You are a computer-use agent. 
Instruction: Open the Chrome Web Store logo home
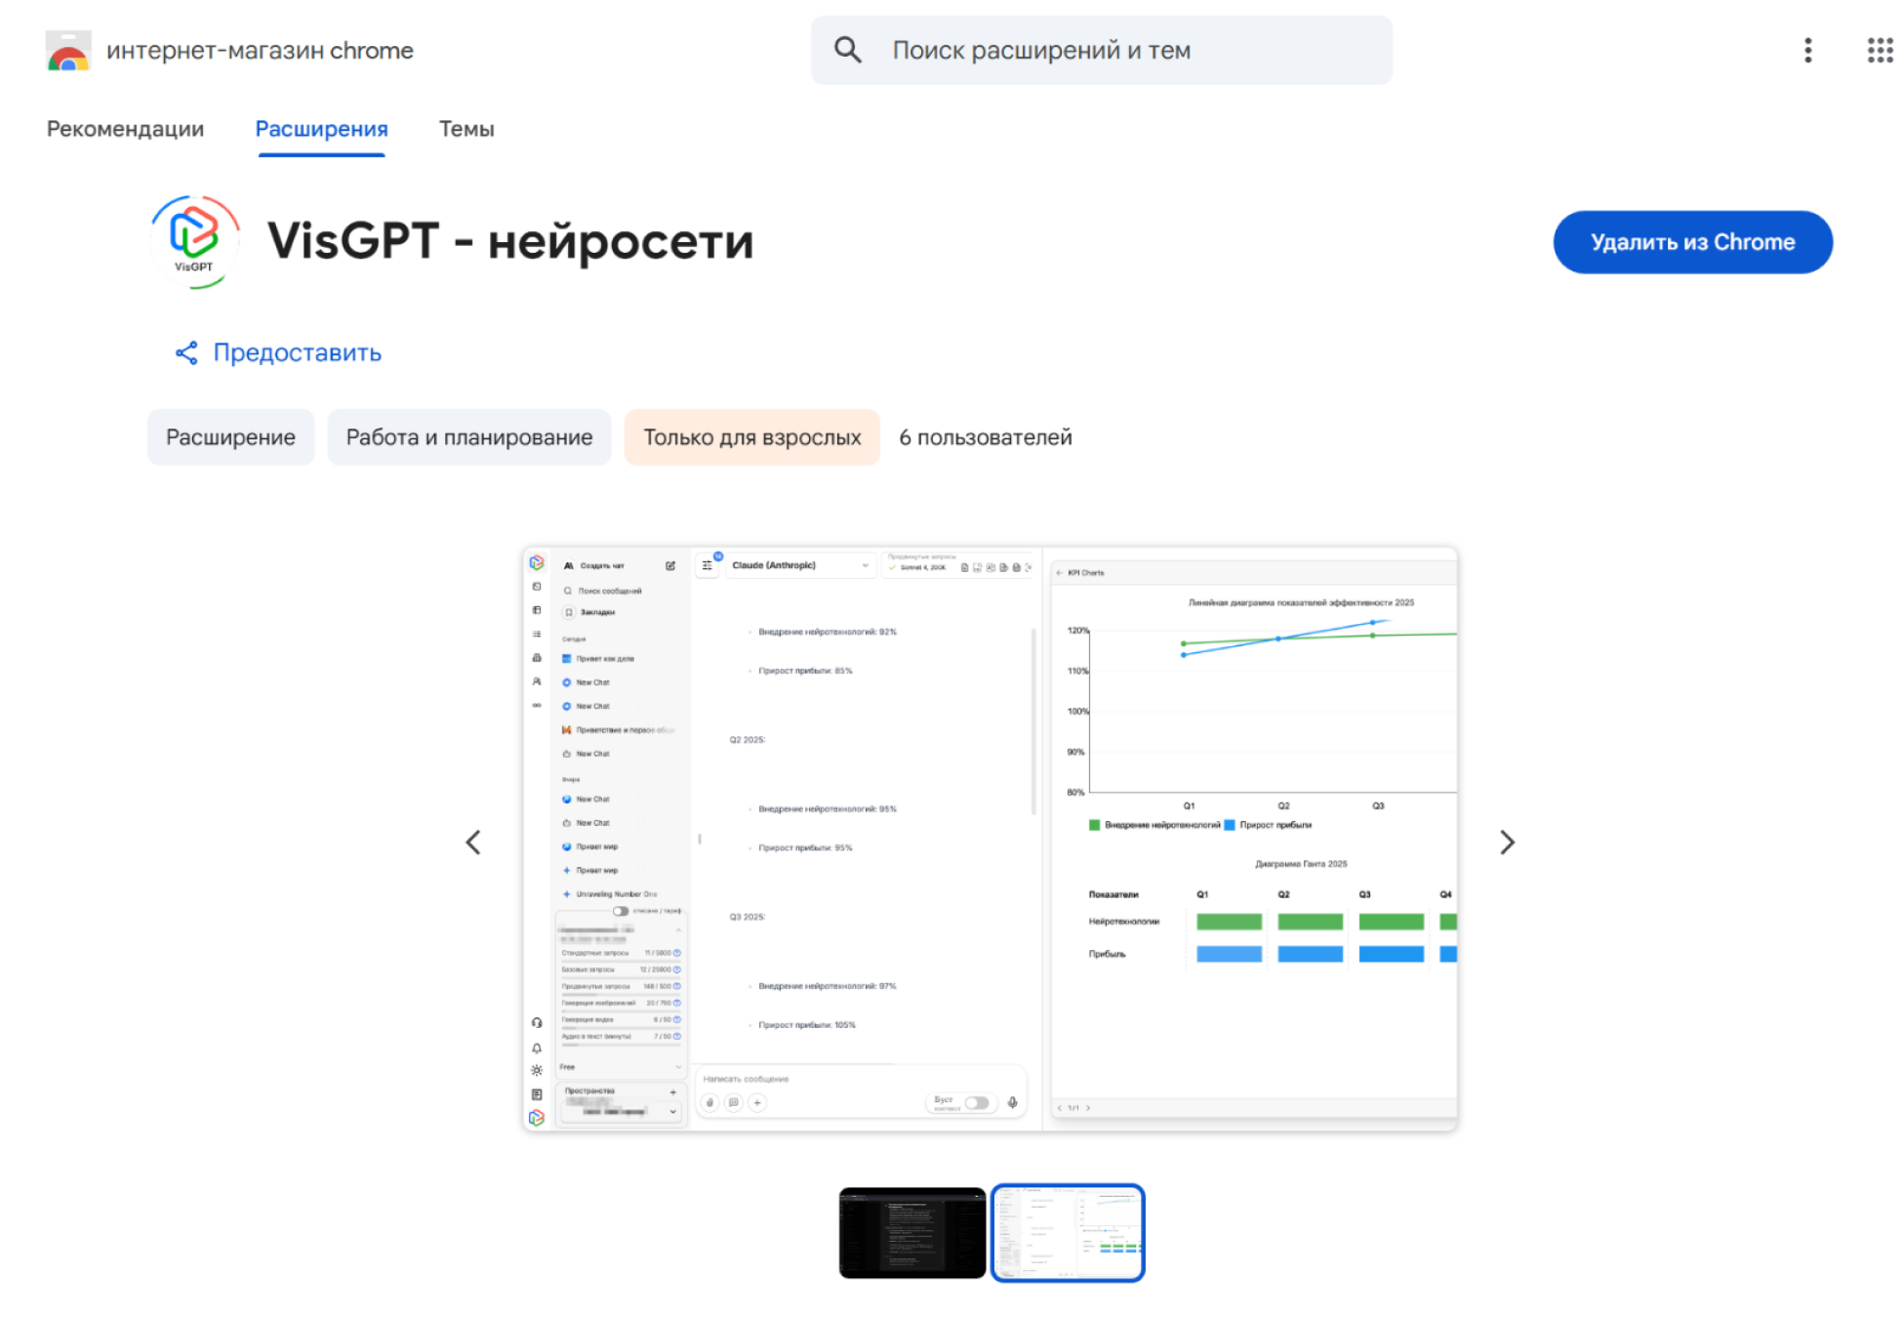click(68, 51)
